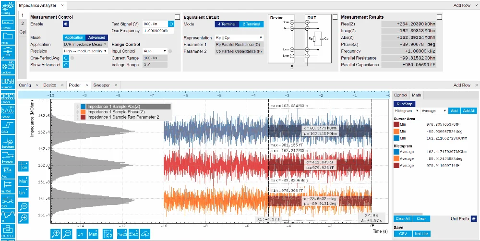The width and height of the screenshot is (480, 241).
Task: Click horizontal cursor tracking icon below plot
Action: coord(108,234)
